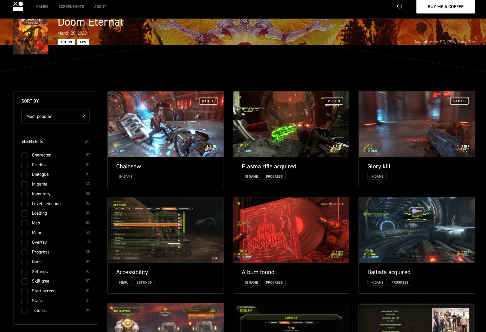Screen dimensions: 486x332
Task: Open the Games nav item
Action: (x=42, y=7)
